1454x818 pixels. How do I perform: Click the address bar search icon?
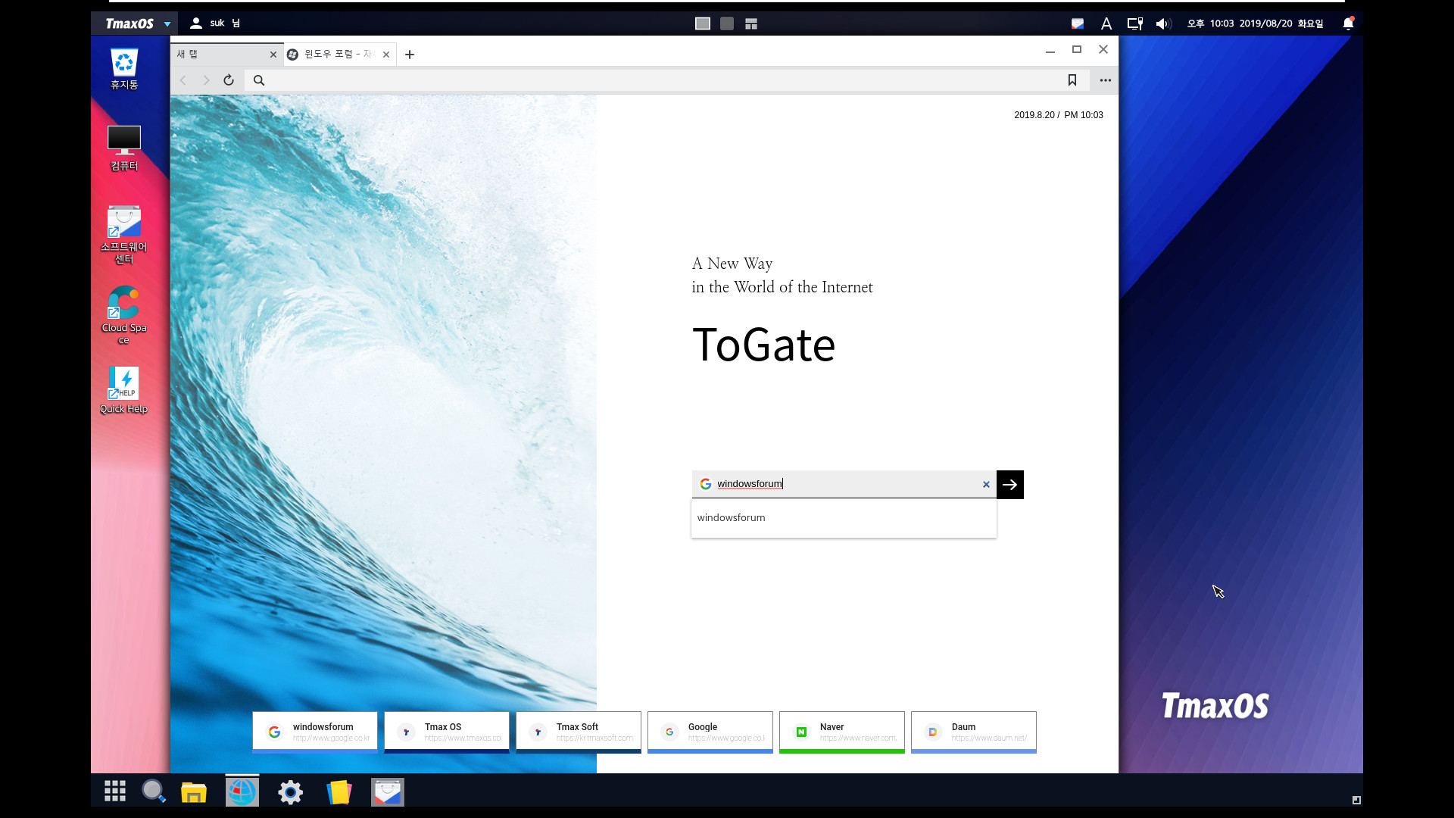(259, 80)
